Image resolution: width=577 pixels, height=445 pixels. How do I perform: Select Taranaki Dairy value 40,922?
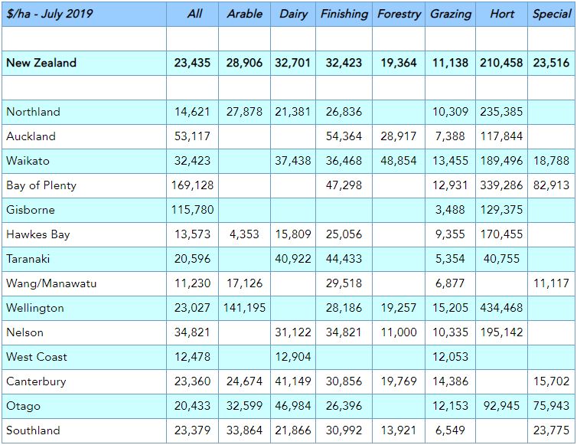(x=293, y=259)
